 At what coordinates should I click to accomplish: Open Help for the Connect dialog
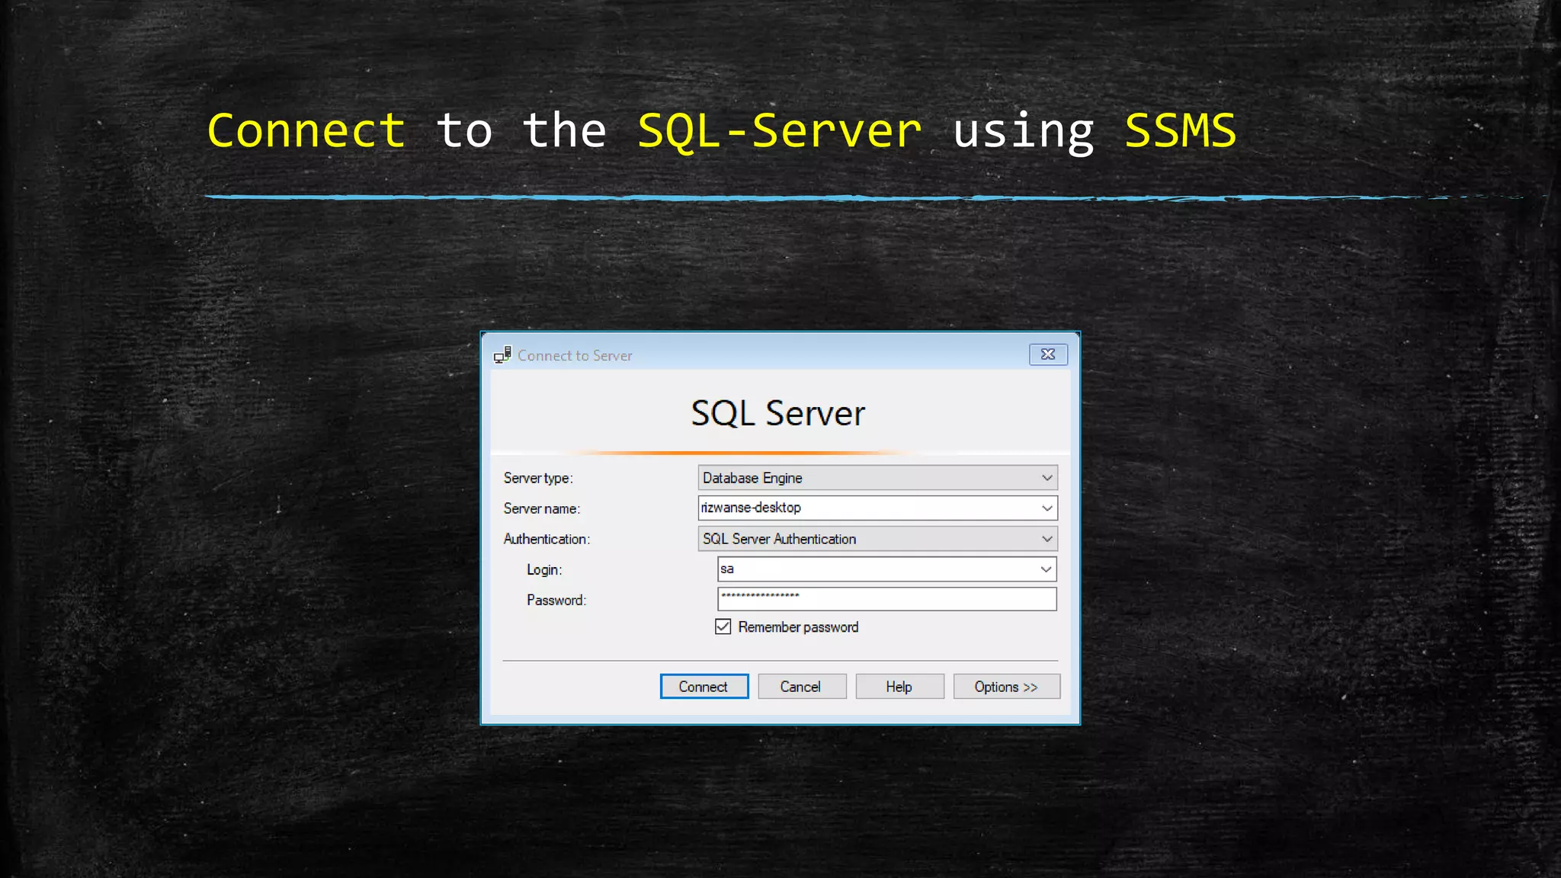tap(899, 686)
